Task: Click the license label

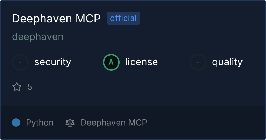Action: (142, 62)
